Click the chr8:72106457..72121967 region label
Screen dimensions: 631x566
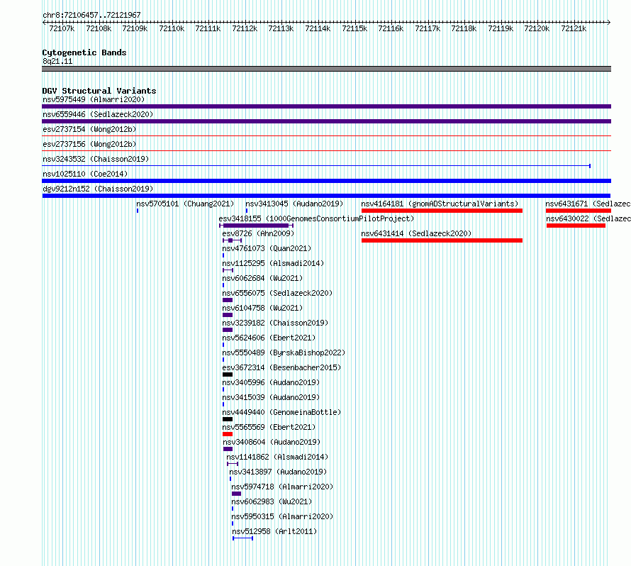pos(91,15)
